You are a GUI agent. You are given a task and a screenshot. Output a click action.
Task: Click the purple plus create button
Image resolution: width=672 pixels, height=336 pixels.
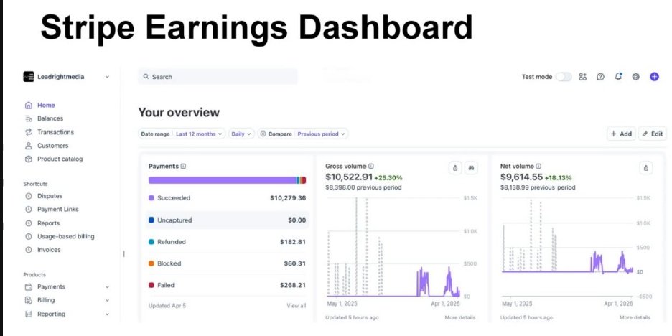[655, 77]
